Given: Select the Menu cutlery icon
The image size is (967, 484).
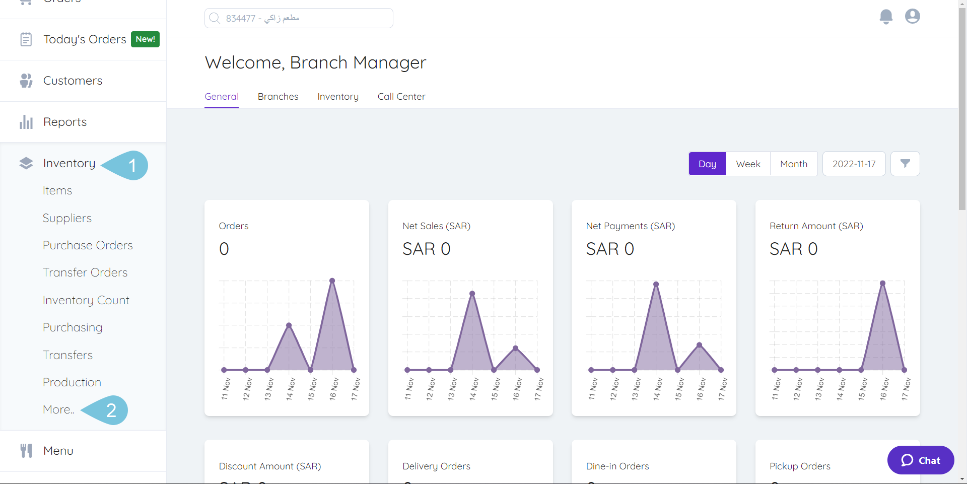Looking at the screenshot, I should (26, 450).
